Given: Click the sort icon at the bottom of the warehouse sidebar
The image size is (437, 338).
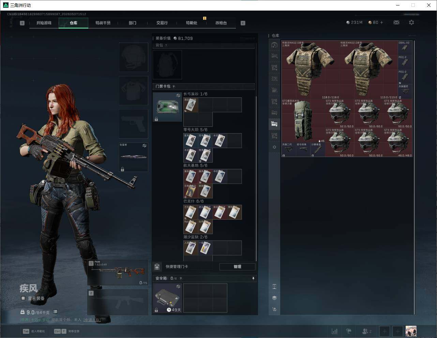Looking at the screenshot, I should [x=274, y=309].
